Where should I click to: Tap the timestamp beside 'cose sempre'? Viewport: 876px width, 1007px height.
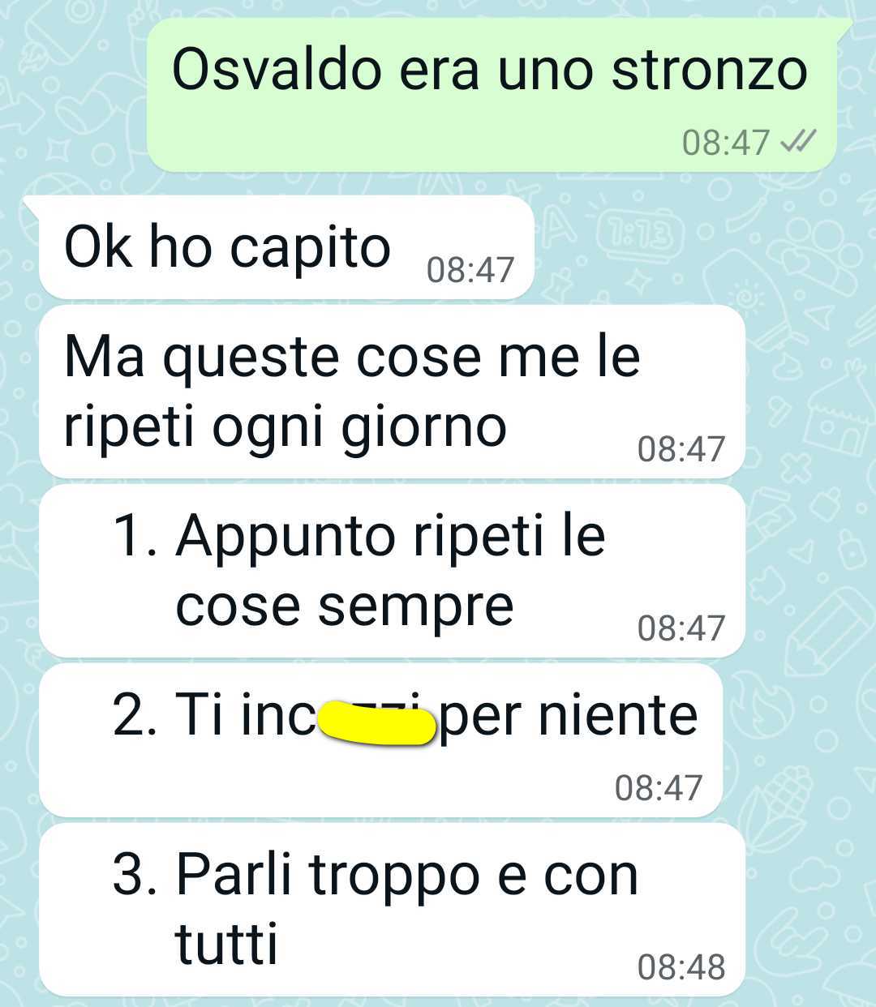pyautogui.click(x=681, y=628)
